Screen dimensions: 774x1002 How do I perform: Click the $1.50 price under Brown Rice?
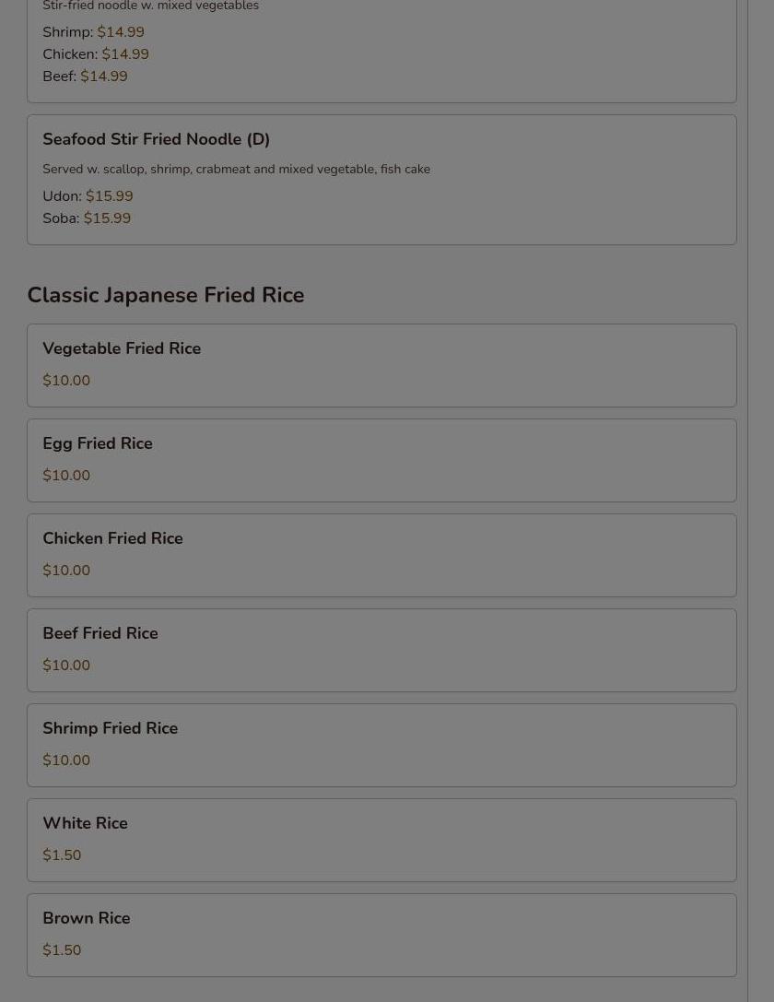click(x=62, y=950)
